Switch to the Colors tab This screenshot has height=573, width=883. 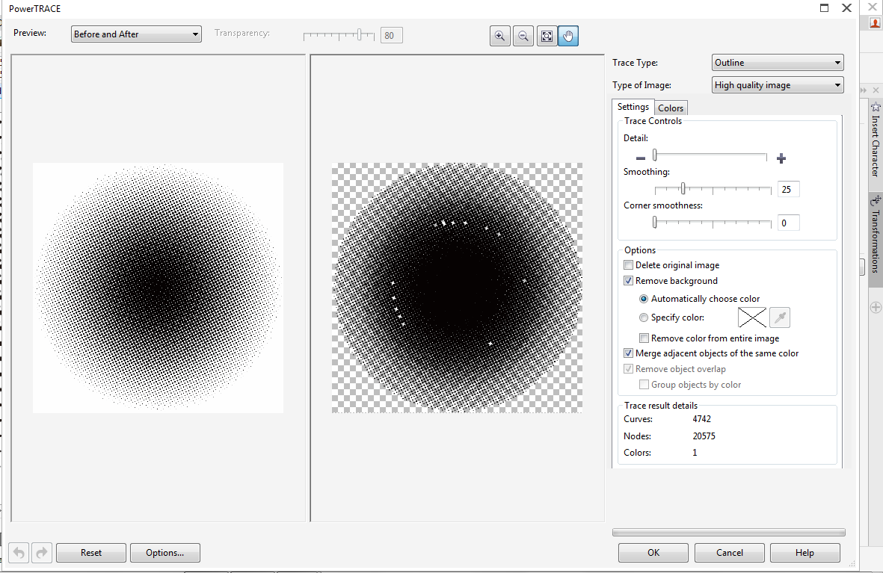click(670, 107)
